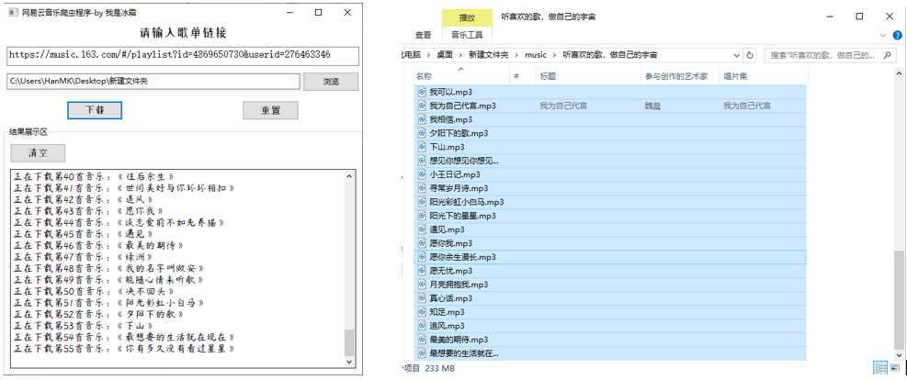The height and width of the screenshot is (380, 907).
Task: Click the results list scroll down arrow
Action: 349,362
